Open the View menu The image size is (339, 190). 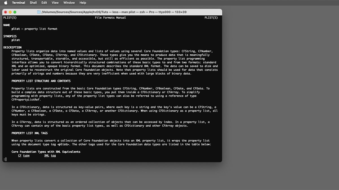(x=55, y=3)
